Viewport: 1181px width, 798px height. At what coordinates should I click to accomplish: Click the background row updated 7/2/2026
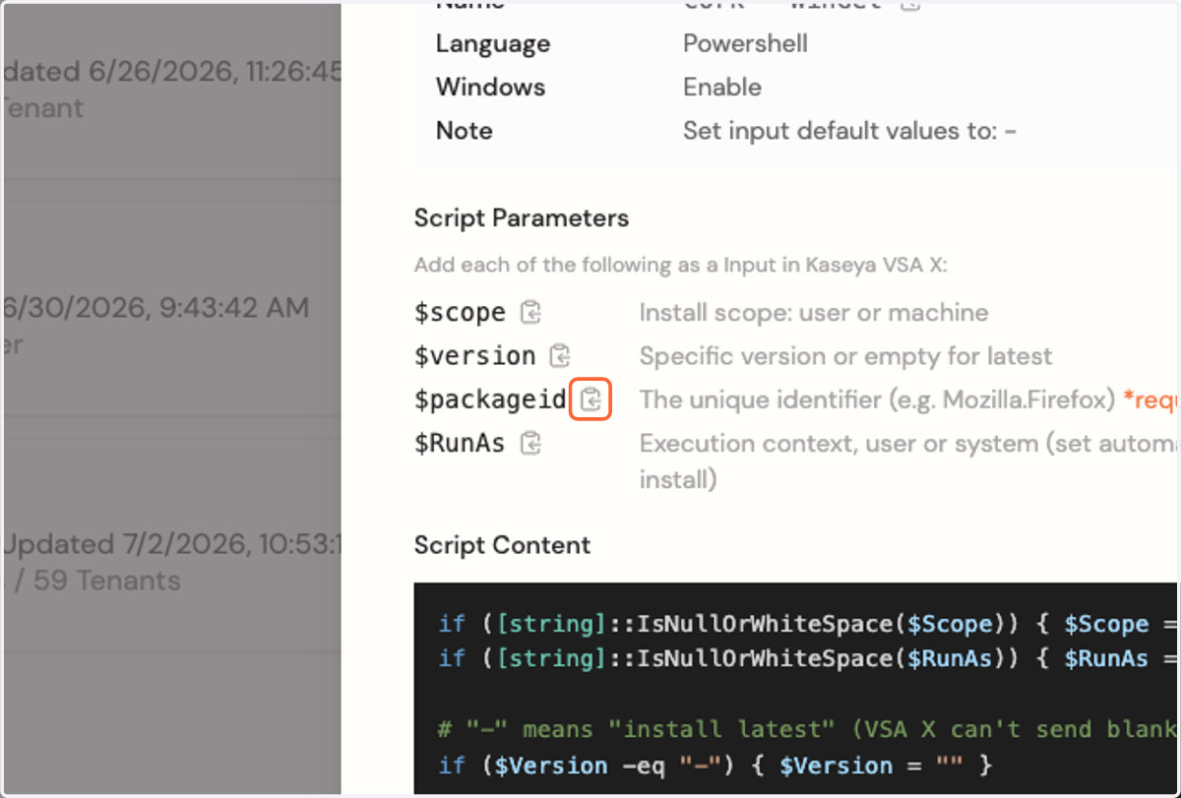pyautogui.click(x=171, y=544)
